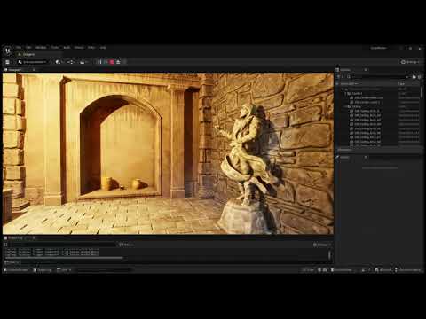The image size is (426, 319).
Task: Open the Edit menu
Action: 28,48
